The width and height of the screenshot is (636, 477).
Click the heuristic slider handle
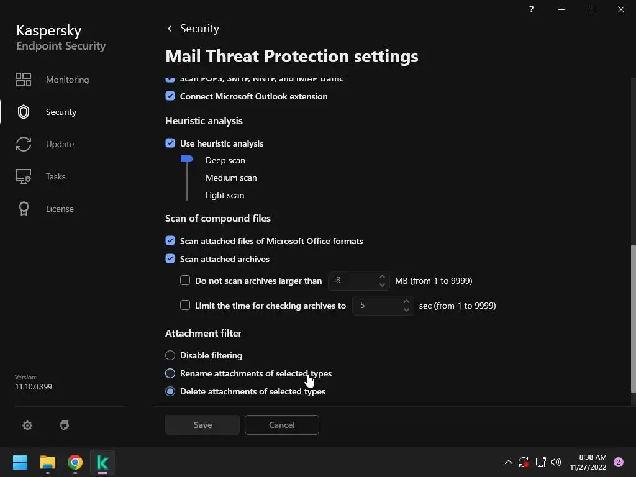point(186,158)
